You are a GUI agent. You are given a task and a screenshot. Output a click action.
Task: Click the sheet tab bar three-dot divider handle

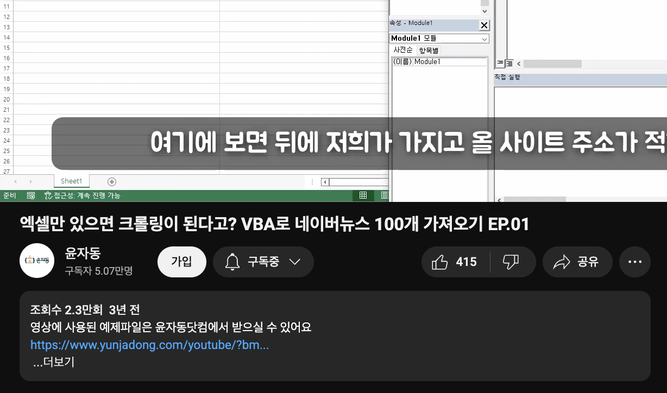tap(312, 181)
